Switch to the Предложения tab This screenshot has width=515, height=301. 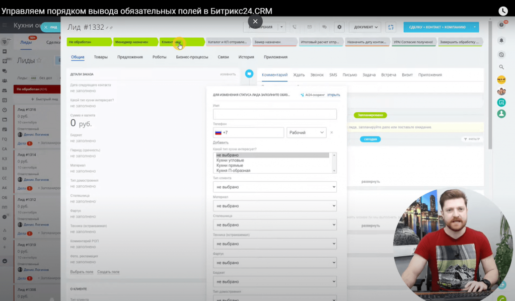(130, 57)
